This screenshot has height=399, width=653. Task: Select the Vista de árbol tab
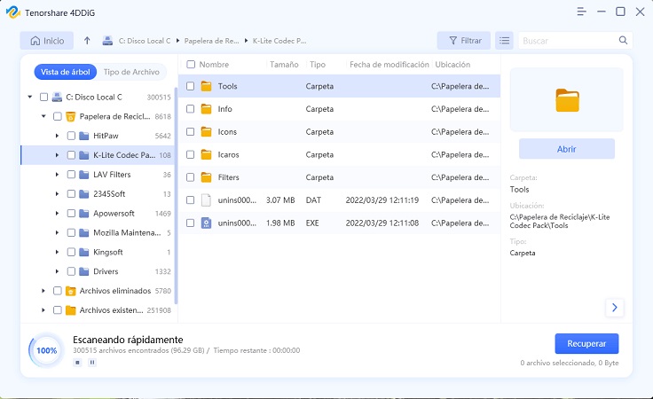click(65, 72)
